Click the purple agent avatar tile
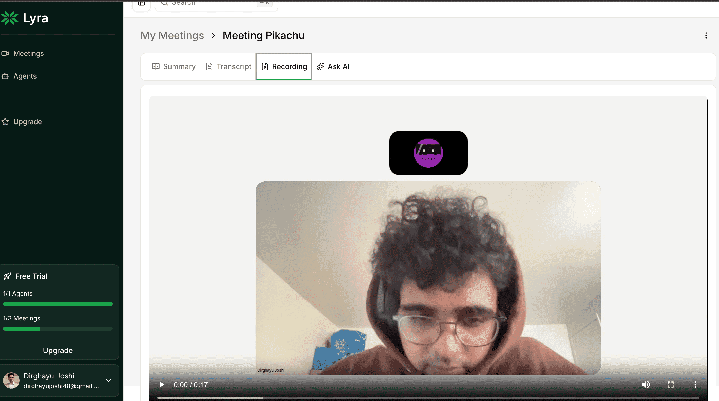719x401 pixels. tap(428, 153)
